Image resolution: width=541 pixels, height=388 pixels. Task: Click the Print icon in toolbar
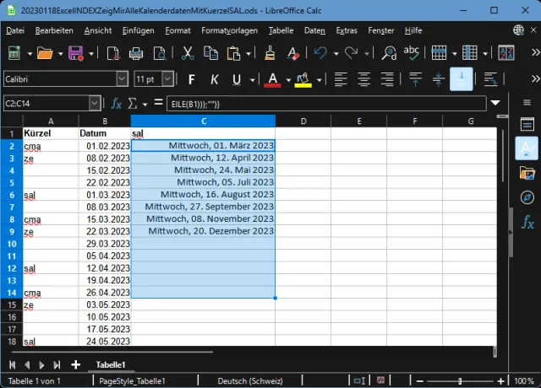tap(135, 53)
